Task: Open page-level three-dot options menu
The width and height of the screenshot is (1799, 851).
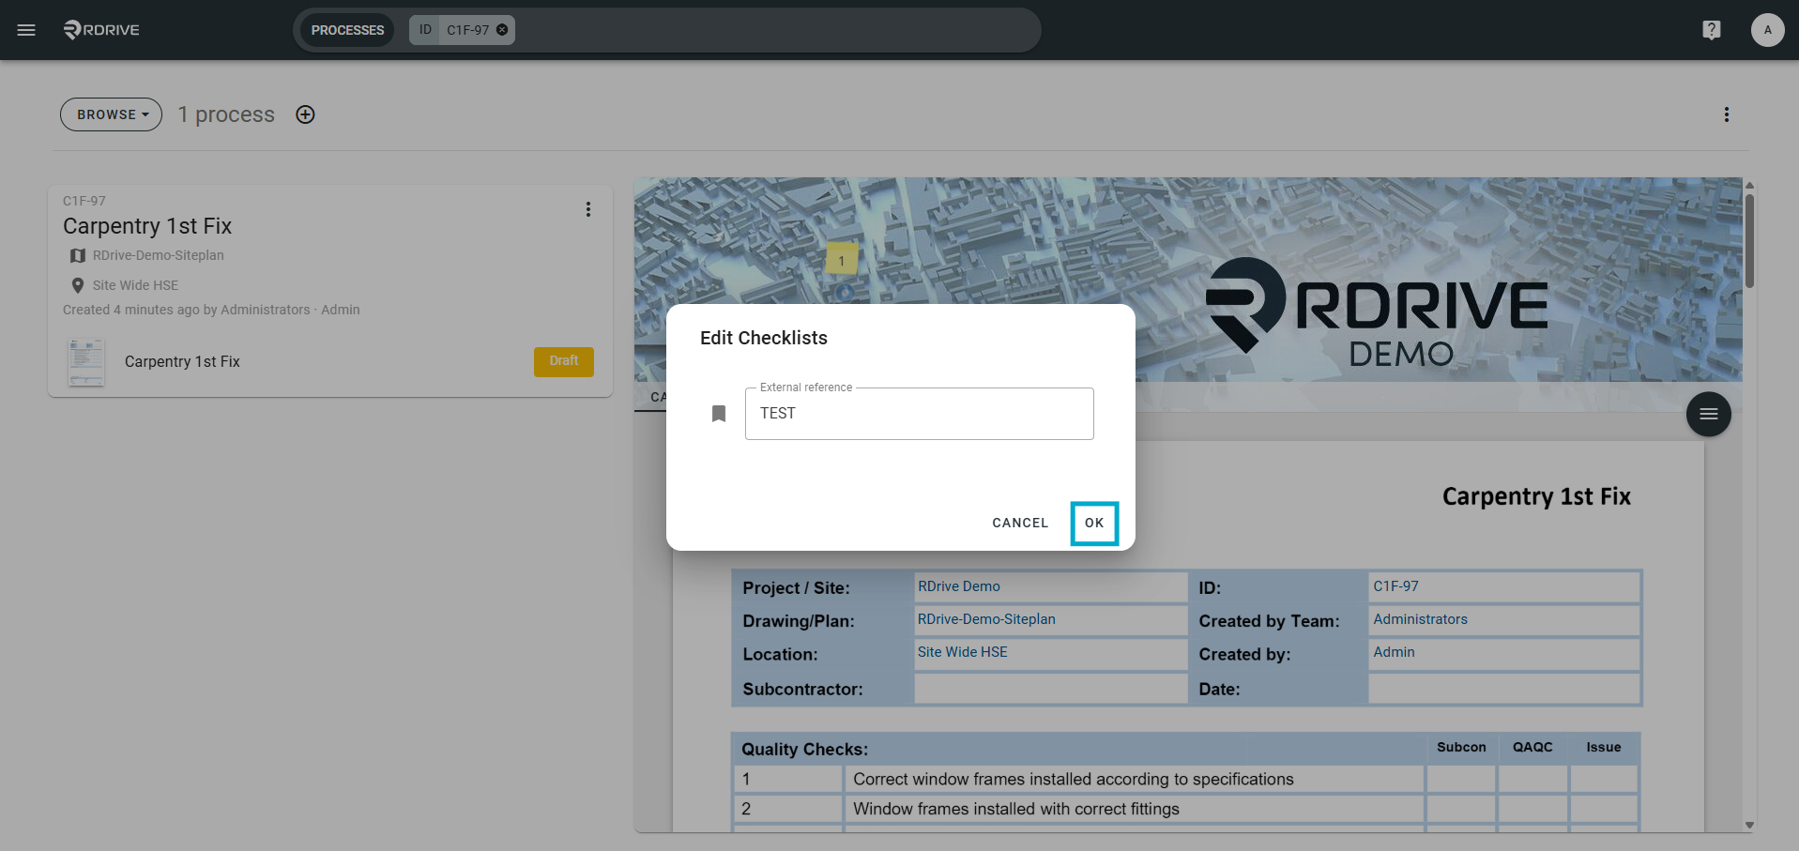Action: (x=1726, y=114)
